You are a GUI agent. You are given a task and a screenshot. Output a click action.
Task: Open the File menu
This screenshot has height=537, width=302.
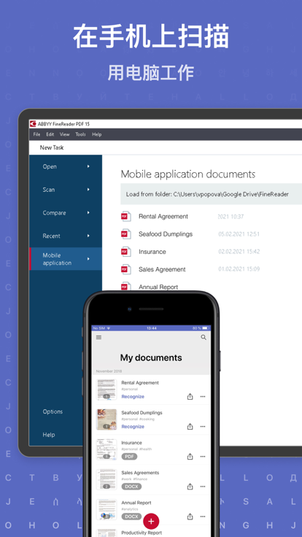pyautogui.click(x=36, y=134)
